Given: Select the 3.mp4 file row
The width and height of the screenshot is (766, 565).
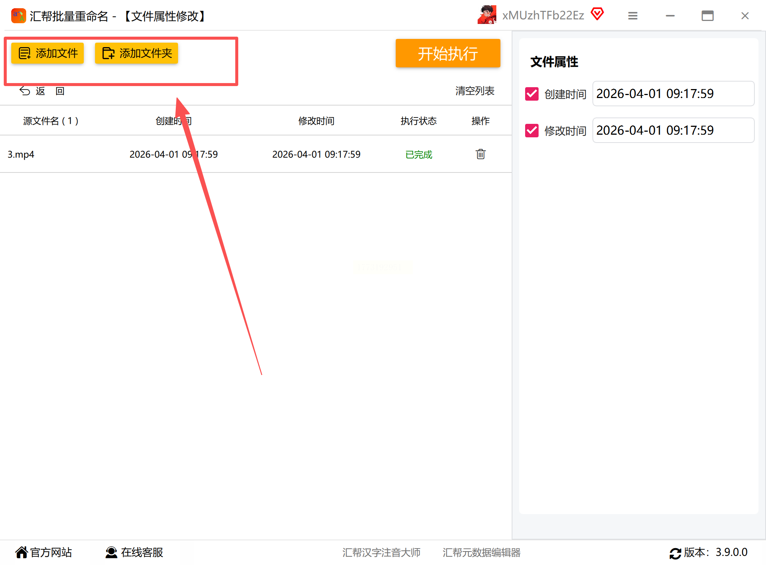Looking at the screenshot, I should 21,155.
